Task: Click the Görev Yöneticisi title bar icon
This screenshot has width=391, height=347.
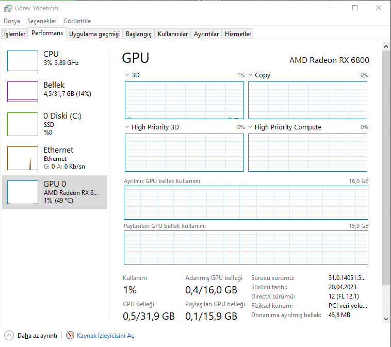Action: click(8, 8)
